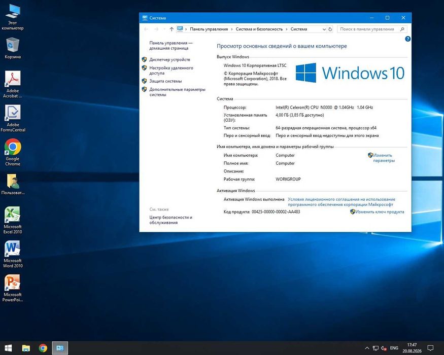
Task: Click the WORKGROUP value text
Action: [288, 179]
